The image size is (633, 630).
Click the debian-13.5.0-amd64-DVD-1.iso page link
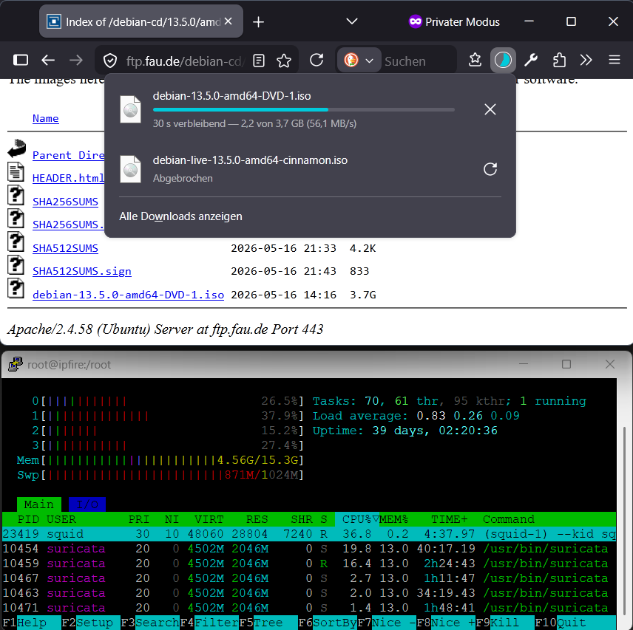pos(128,295)
